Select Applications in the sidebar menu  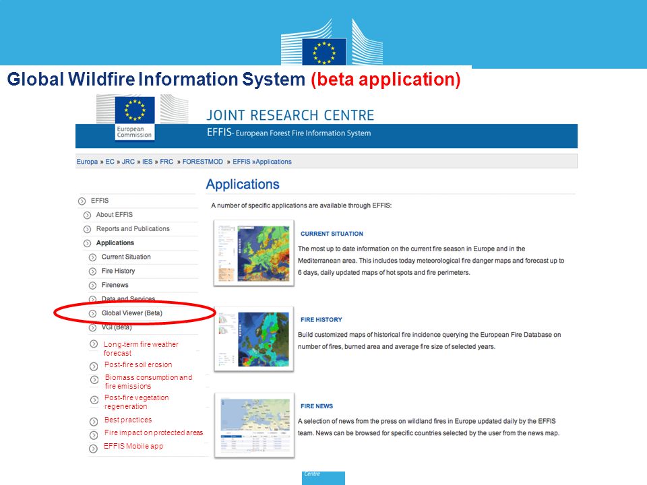click(x=115, y=243)
